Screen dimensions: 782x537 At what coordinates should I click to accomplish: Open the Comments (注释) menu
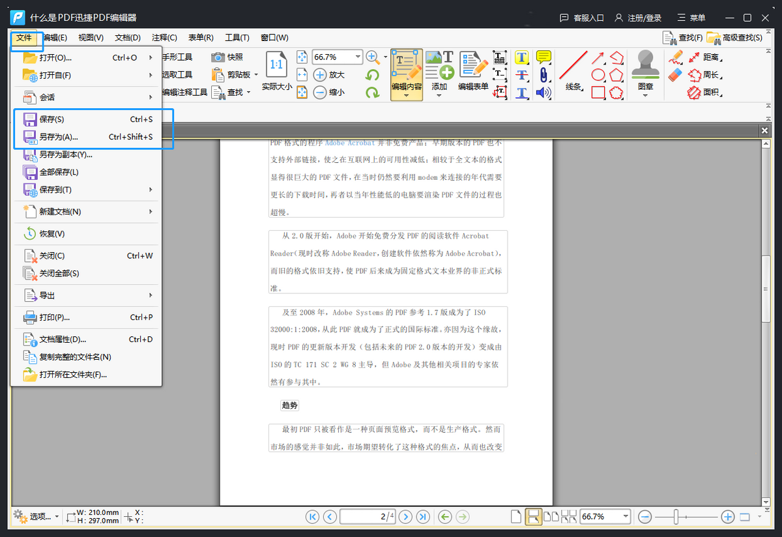pos(164,38)
